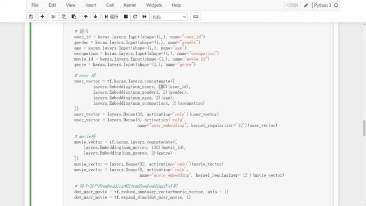This screenshot has height=206, width=366.
Task: Click the '# movie塔' comment line
Action: pos(85,136)
